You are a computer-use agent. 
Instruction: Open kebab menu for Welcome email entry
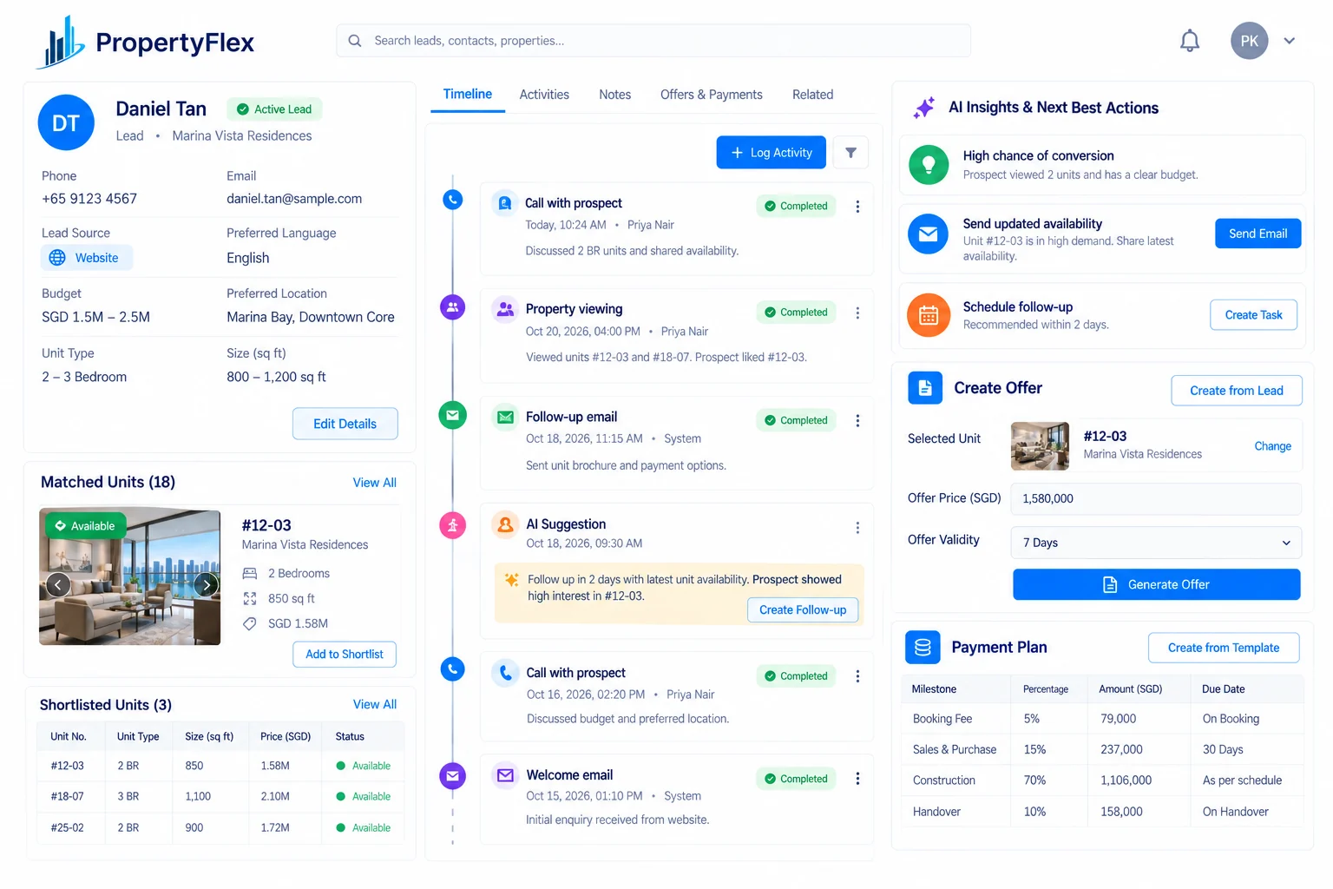coord(857,779)
